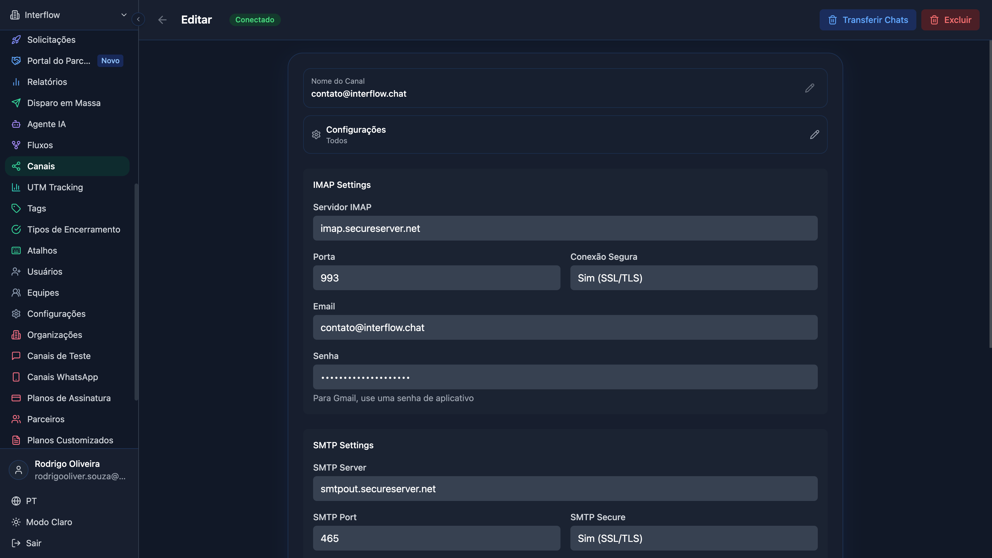Edit Configurações Todos with pencil icon
The height and width of the screenshot is (558, 992).
click(x=814, y=135)
